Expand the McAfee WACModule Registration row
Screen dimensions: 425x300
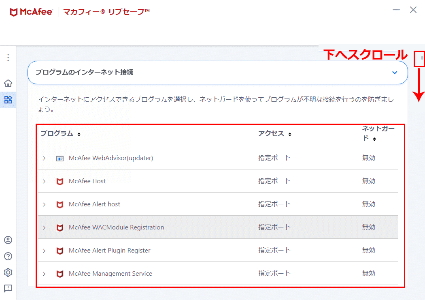(x=44, y=227)
